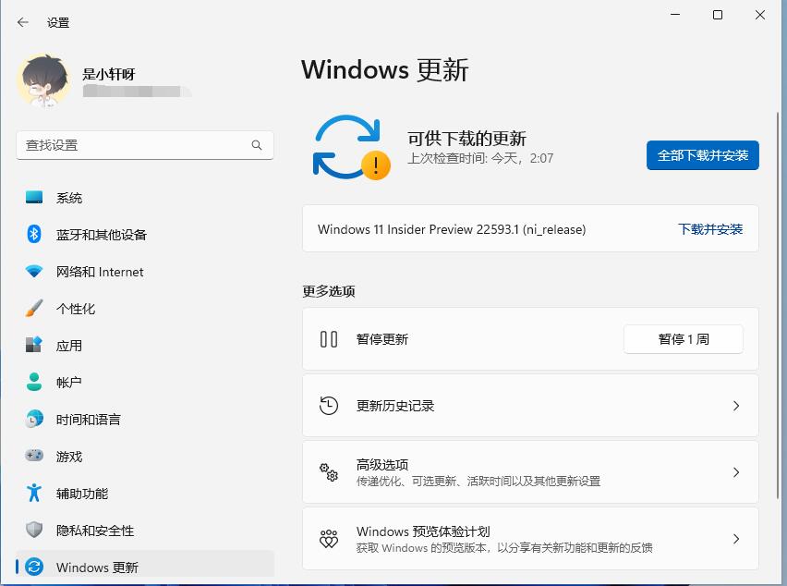Click the 下载并安装 link for Insider Preview
The image size is (787, 586).
[x=709, y=228]
